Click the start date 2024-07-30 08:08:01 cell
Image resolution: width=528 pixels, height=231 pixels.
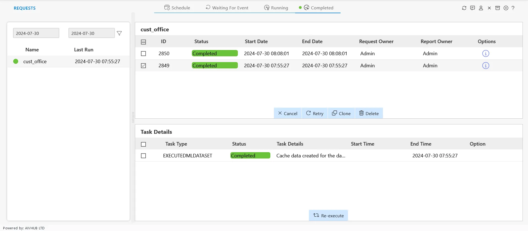[266, 54]
